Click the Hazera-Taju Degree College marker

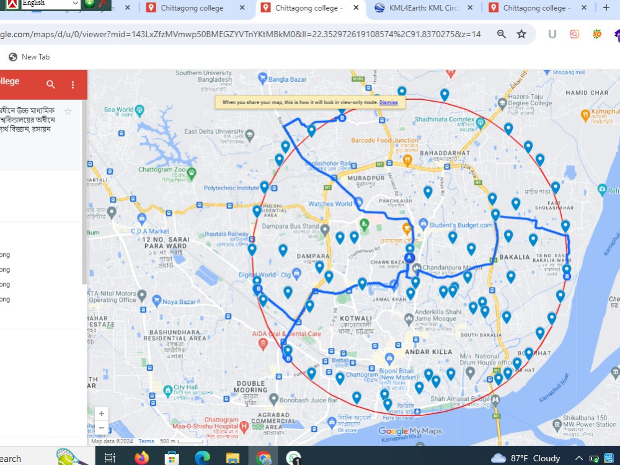tap(502, 104)
